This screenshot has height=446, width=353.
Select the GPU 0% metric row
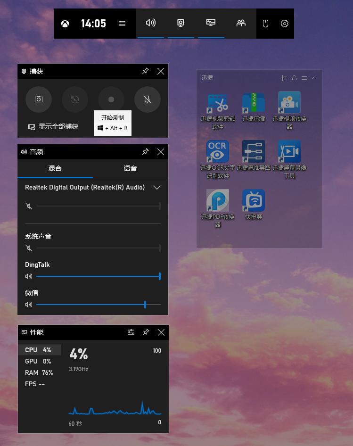[x=40, y=361]
